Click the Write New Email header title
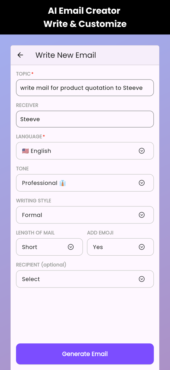Screen dimensions: 170x370 66,55
